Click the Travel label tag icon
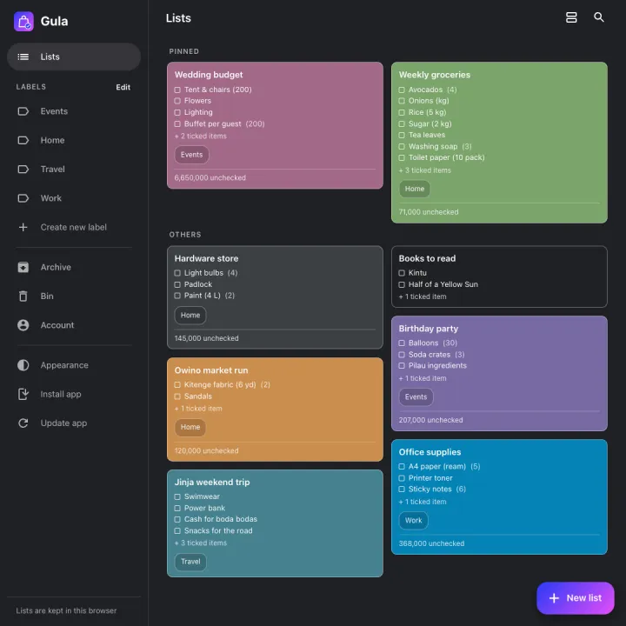Screen dimensions: 626x626 tap(23, 170)
